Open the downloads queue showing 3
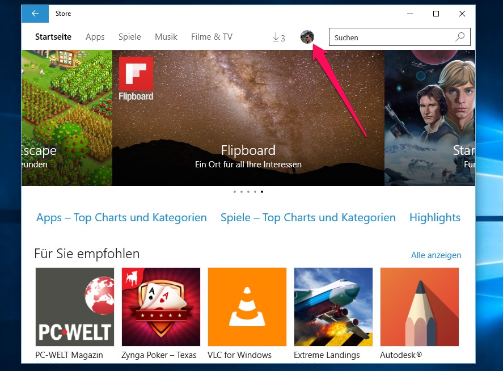The width and height of the screenshot is (503, 371). point(278,37)
